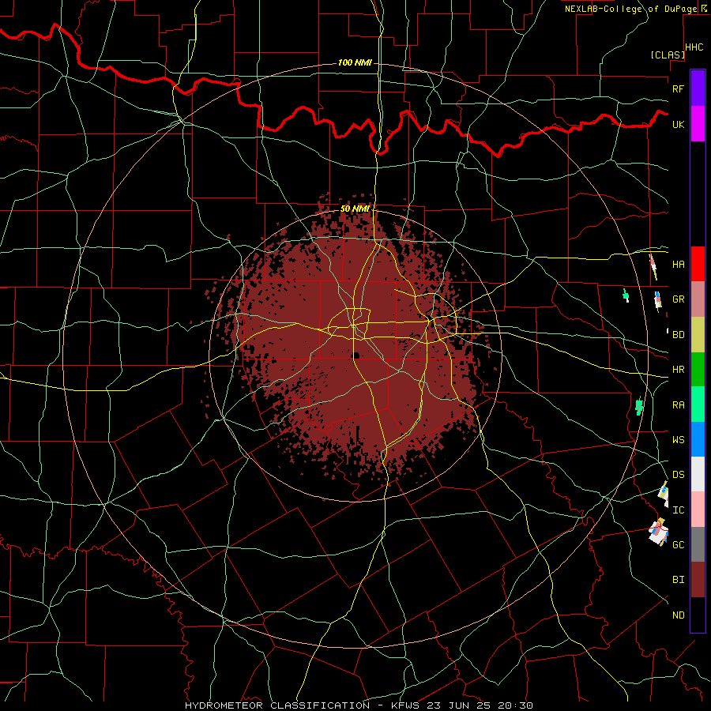
Task: Click the 20:30 timestamp
Action: (x=517, y=705)
